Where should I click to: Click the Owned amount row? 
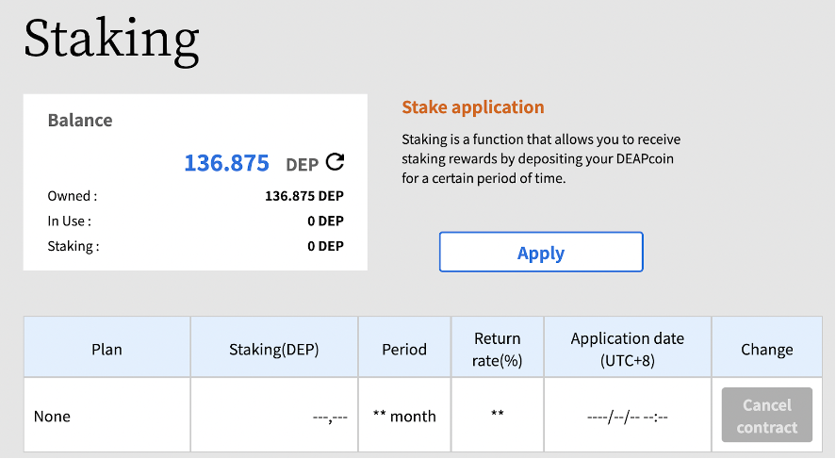(195, 196)
